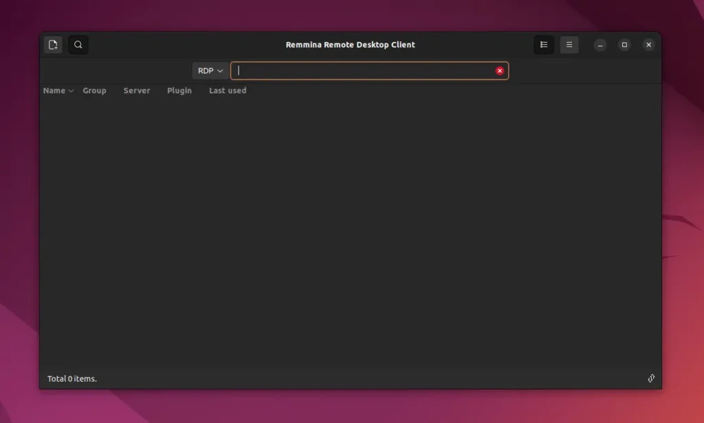This screenshot has height=423, width=704.
Task: Open the hamburger main menu
Action: coord(569,45)
